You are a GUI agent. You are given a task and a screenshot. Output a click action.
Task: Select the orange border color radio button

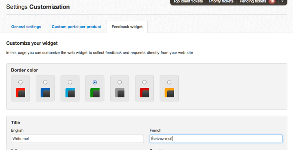point(169,82)
